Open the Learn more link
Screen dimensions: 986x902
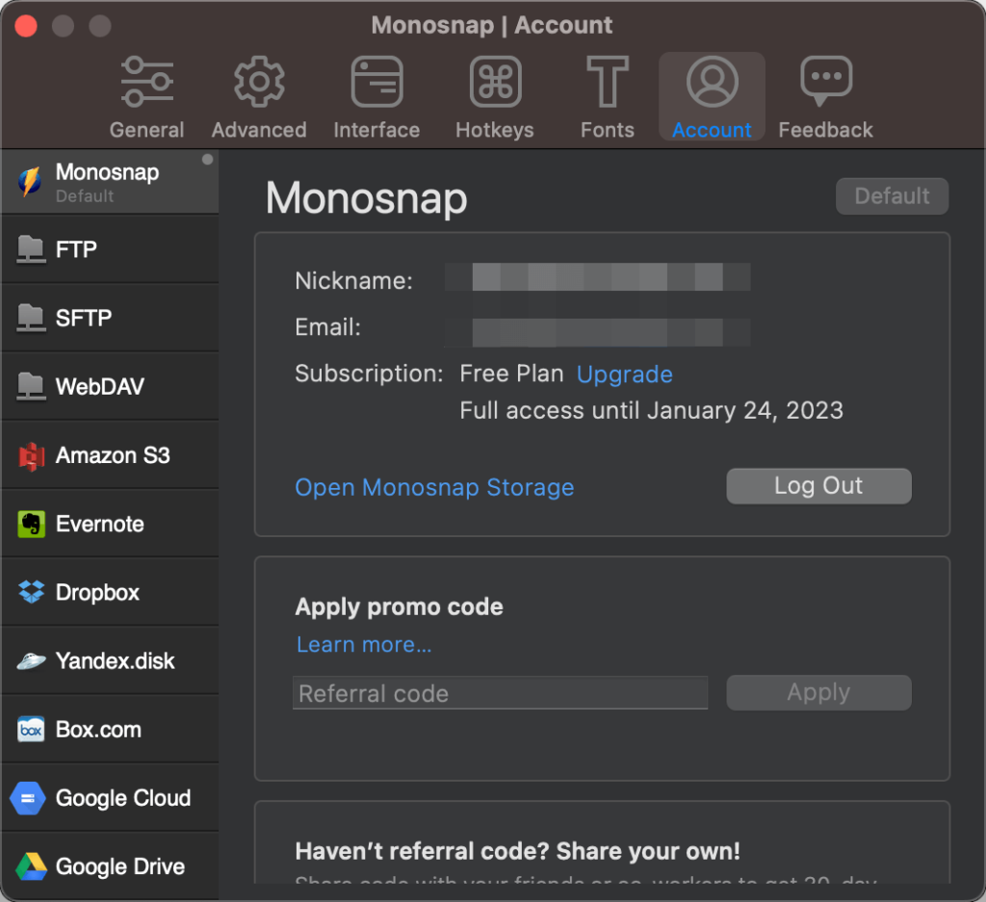364,644
